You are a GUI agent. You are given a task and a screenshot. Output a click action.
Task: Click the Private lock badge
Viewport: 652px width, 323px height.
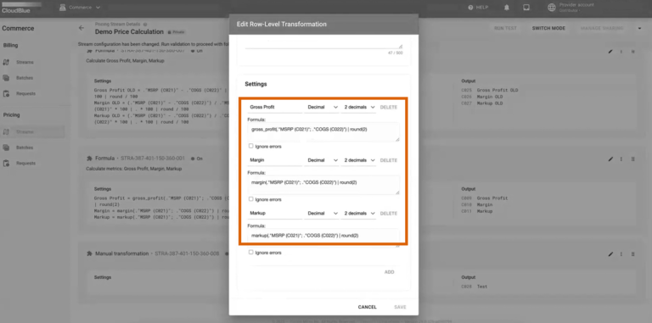click(177, 32)
